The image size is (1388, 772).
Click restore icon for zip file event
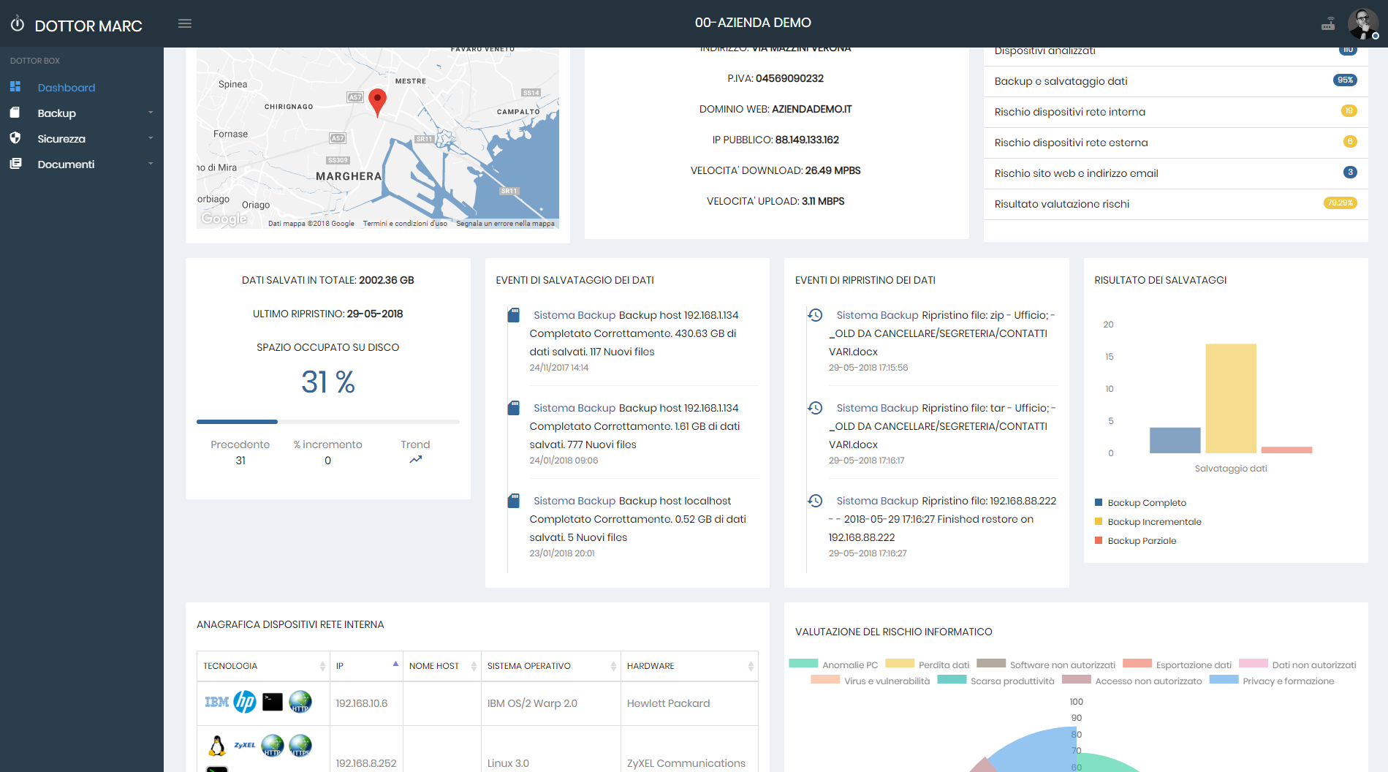pos(815,315)
